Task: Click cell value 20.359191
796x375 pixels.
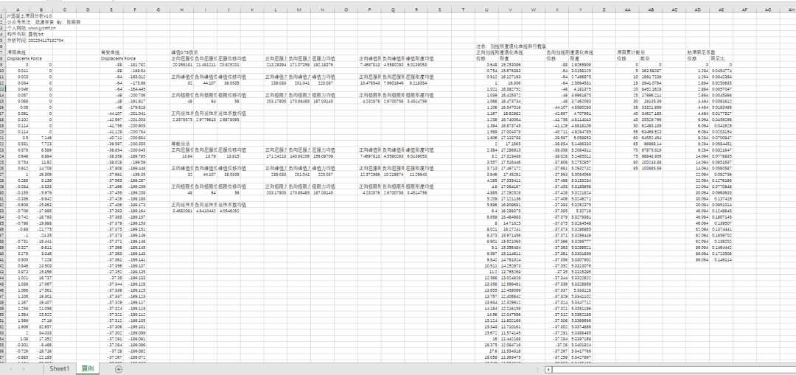Action: tap(182, 64)
